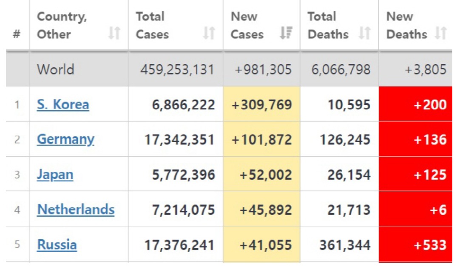Select Germany total deaths 126,245
This screenshot has height=267, width=457.
pyautogui.click(x=345, y=140)
